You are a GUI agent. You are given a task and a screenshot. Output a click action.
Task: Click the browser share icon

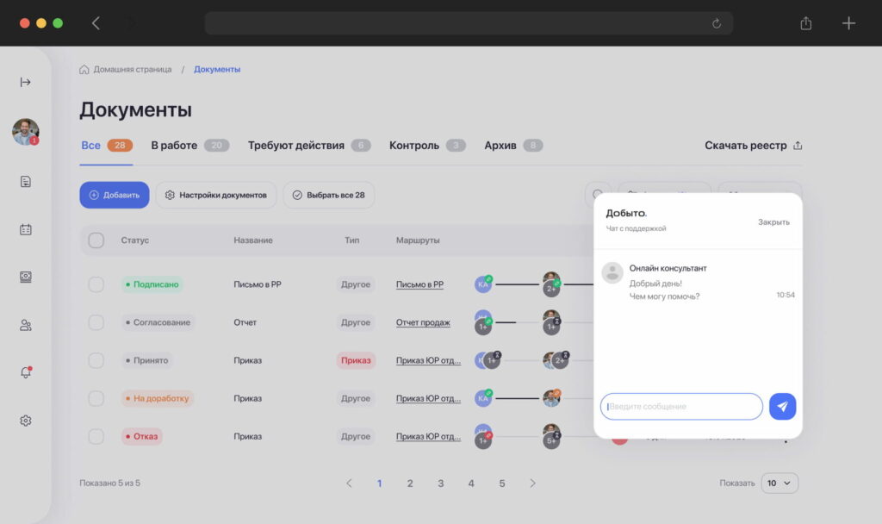pos(806,23)
